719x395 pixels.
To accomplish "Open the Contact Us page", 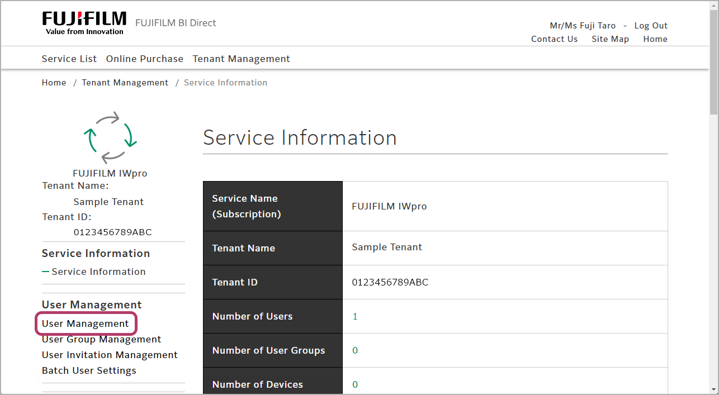I will [x=554, y=39].
